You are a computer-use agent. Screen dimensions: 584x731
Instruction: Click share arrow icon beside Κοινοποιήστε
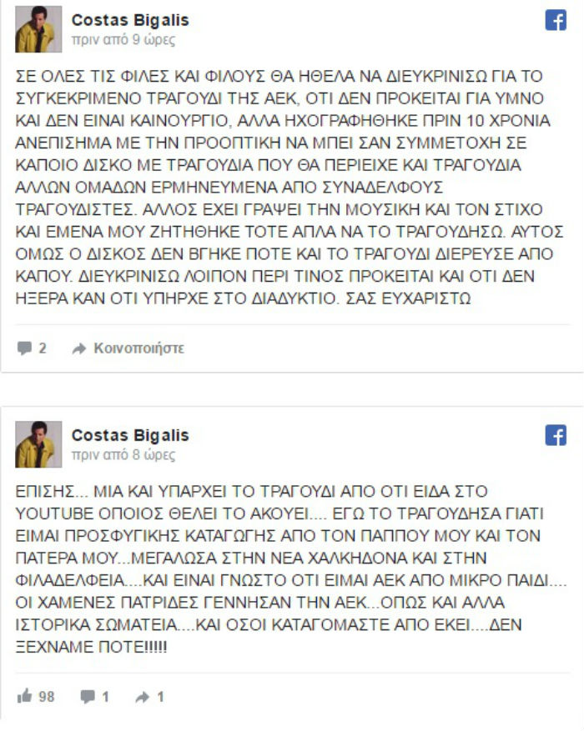pos(79,348)
